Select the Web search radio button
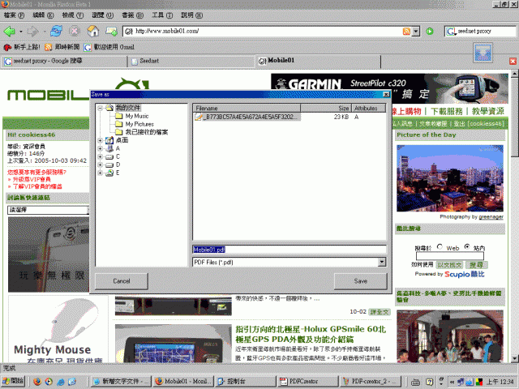 coord(440,246)
